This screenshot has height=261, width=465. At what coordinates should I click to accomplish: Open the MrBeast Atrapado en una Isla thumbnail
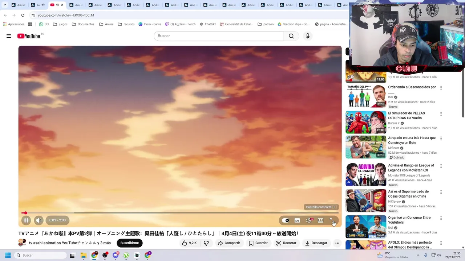tap(366, 147)
